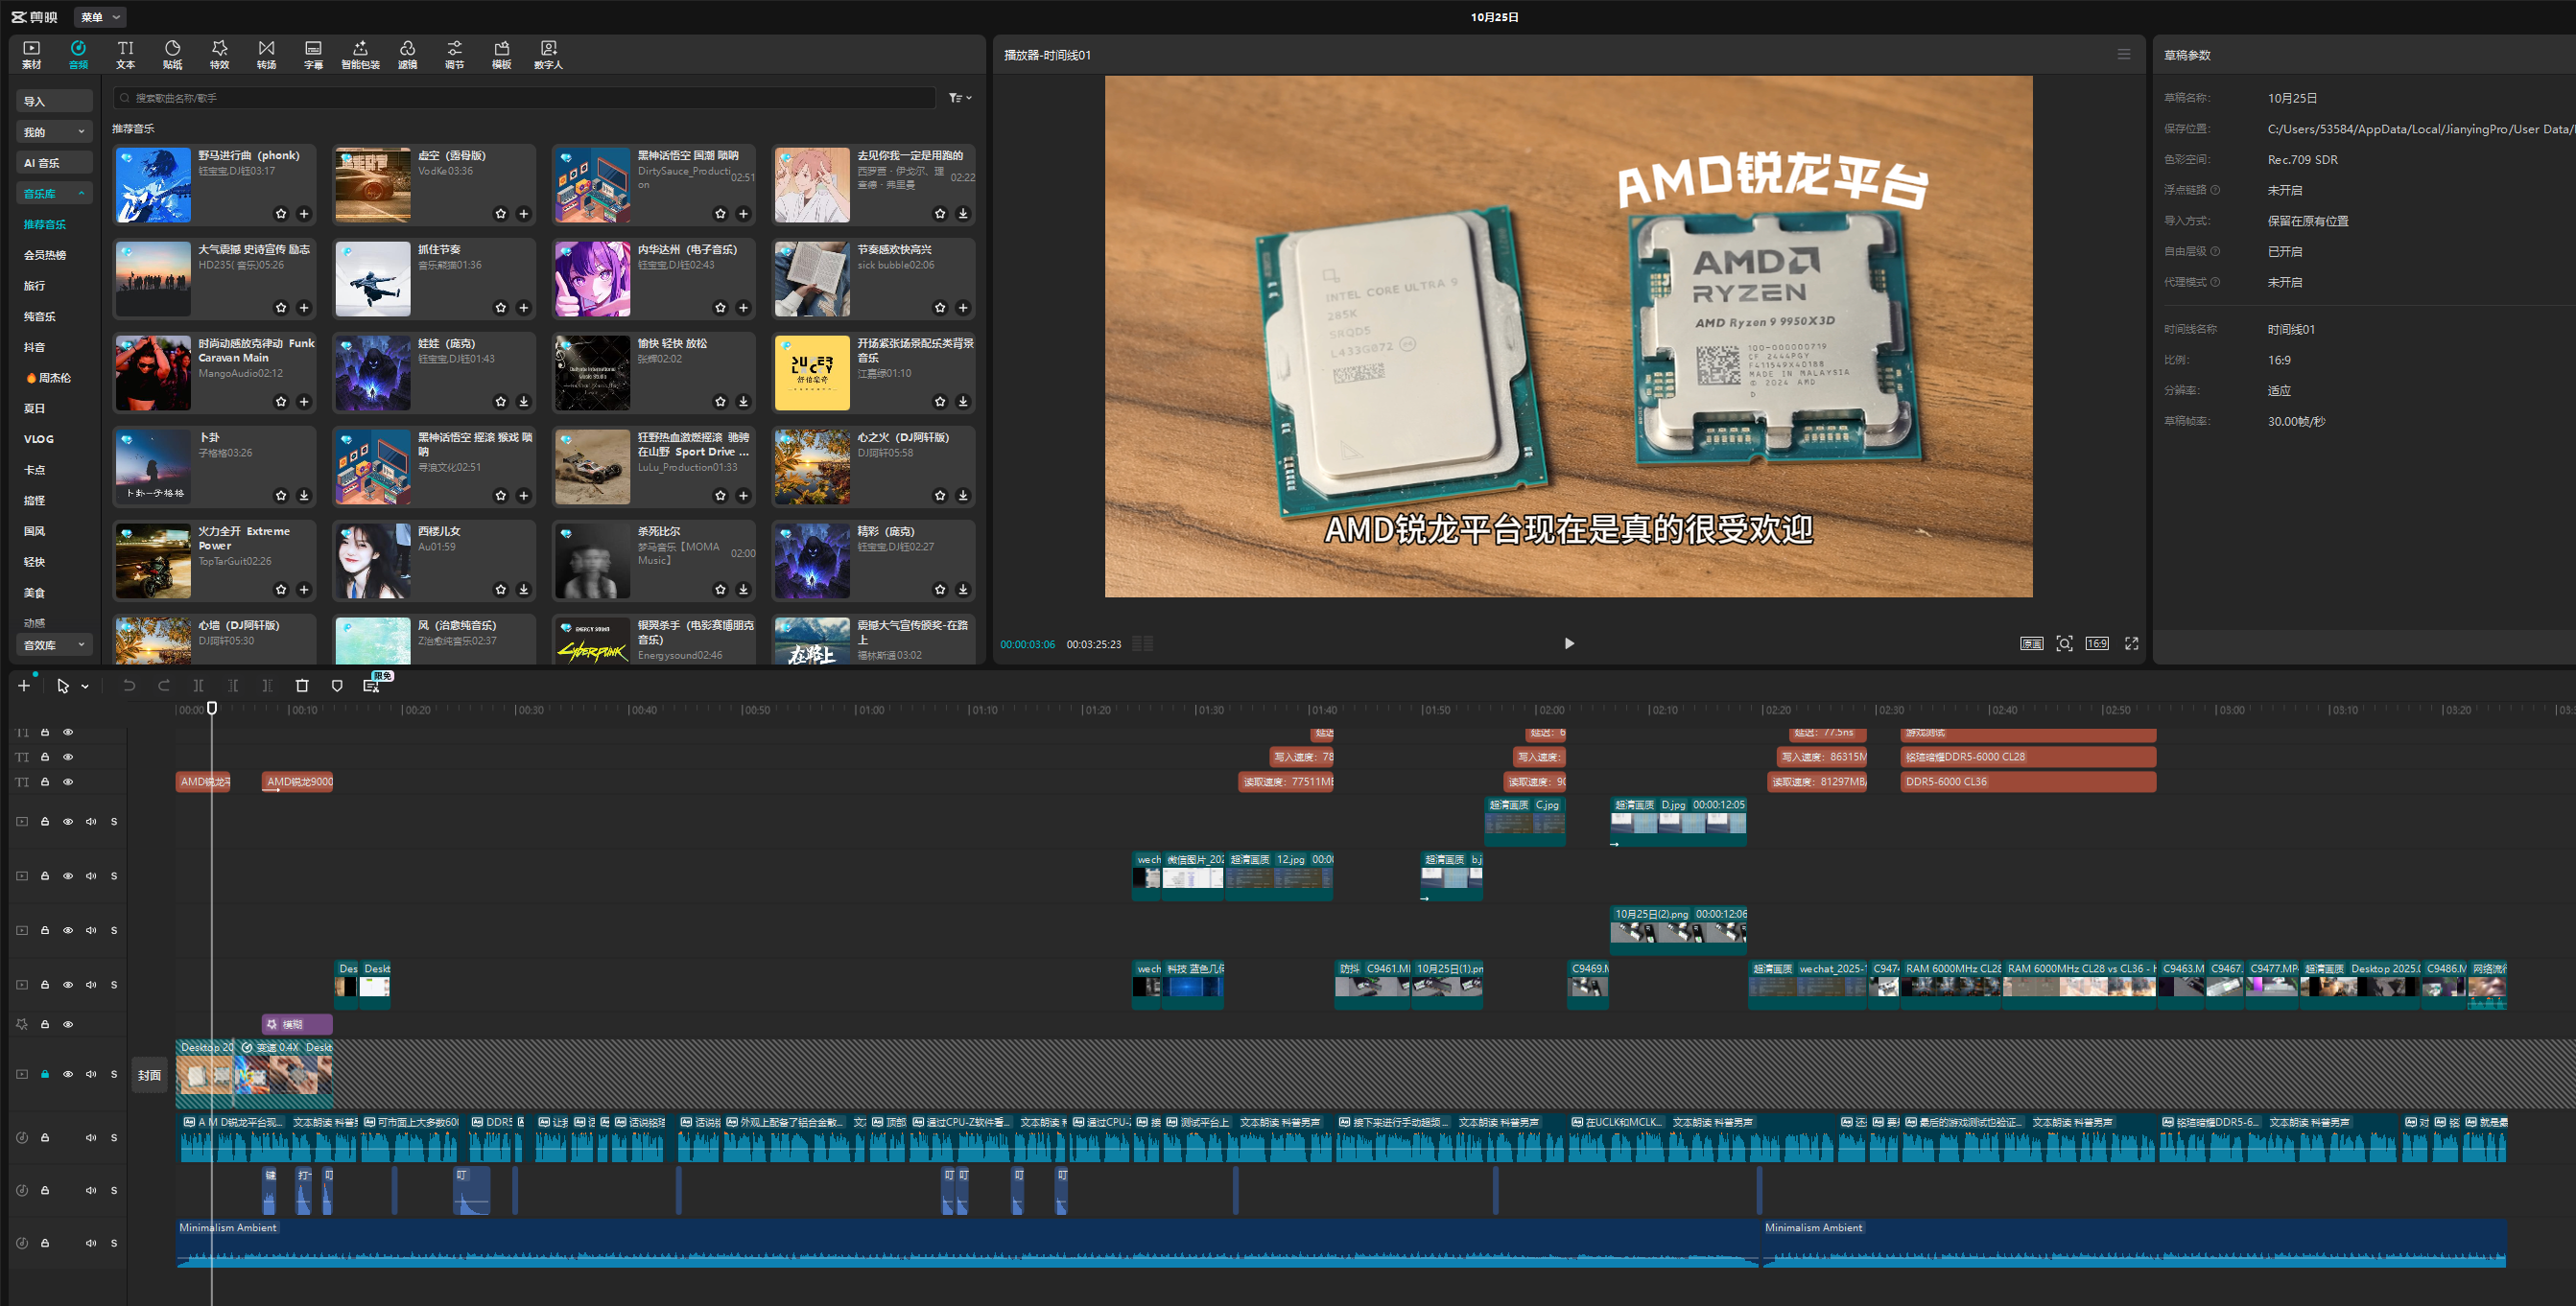Select the 会员热榜 music category

point(45,255)
